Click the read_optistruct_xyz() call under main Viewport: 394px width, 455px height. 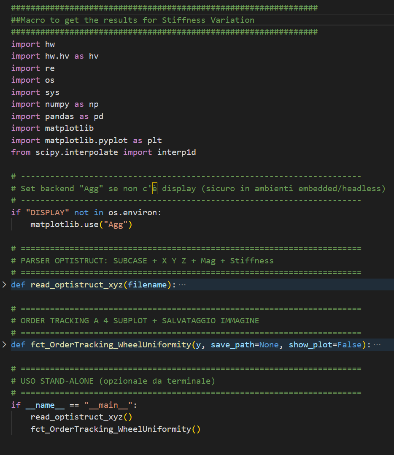coord(81,417)
